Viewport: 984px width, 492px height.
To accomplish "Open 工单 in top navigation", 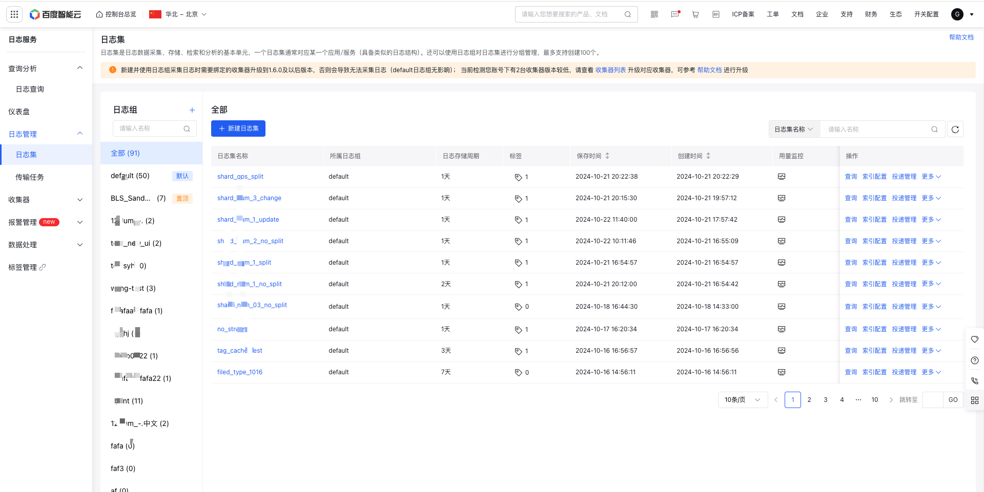I will click(x=773, y=14).
